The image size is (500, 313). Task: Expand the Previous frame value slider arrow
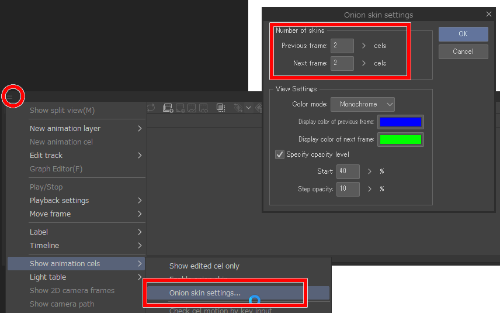(x=363, y=46)
